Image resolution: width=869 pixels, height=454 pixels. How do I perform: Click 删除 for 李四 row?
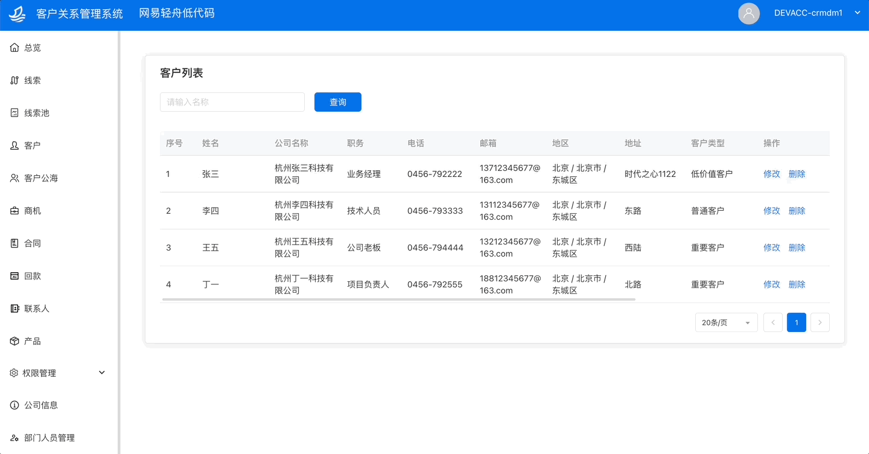coord(797,211)
